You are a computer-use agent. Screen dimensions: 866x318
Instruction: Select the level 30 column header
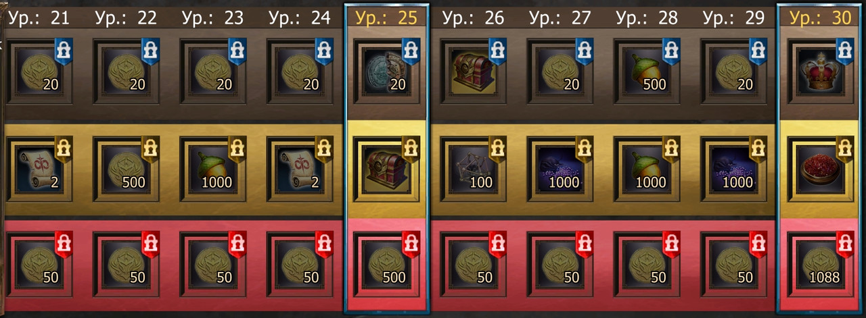pyautogui.click(x=821, y=18)
